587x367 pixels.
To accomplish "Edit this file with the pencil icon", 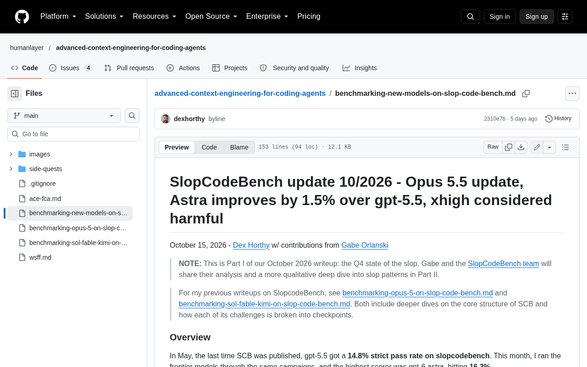I will (x=537, y=147).
